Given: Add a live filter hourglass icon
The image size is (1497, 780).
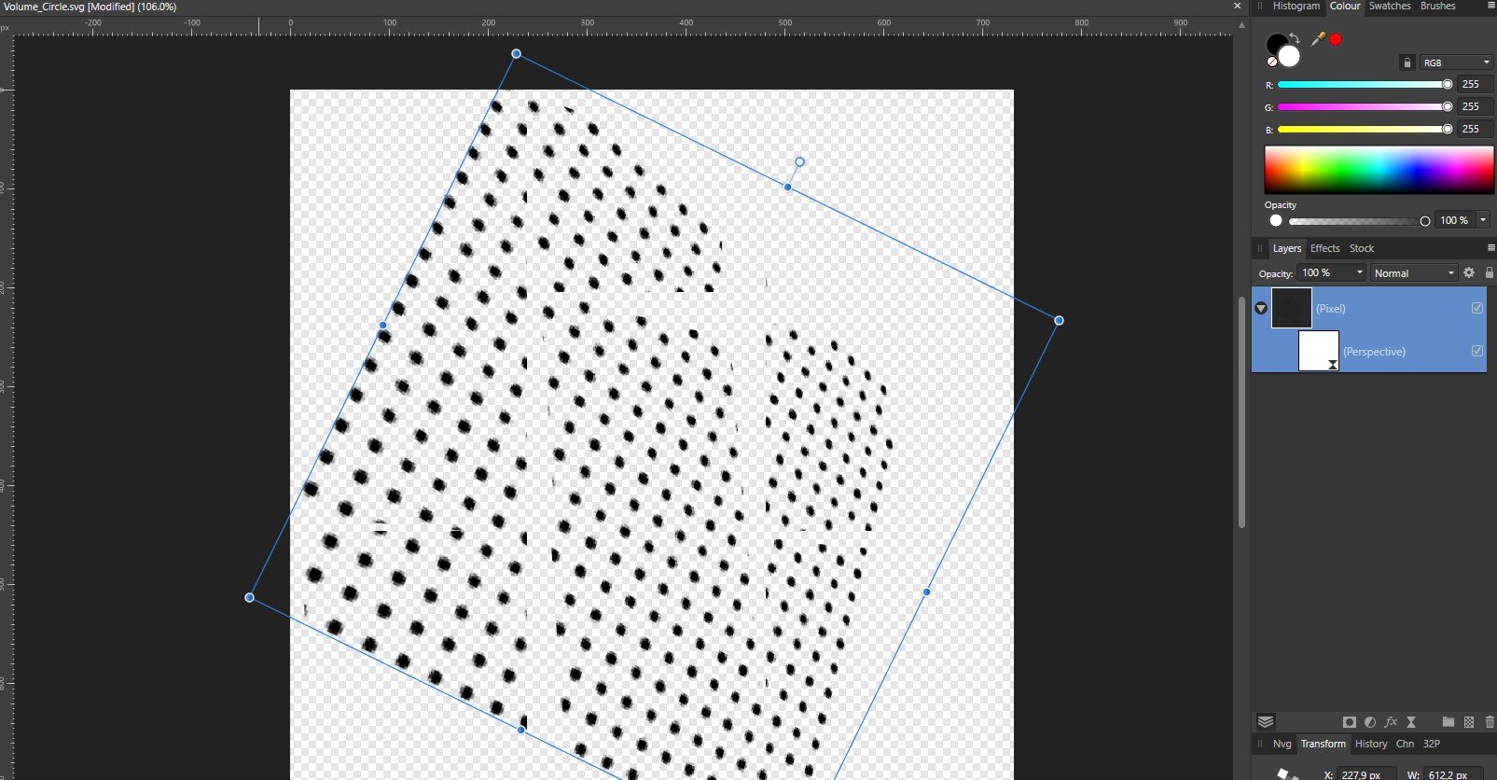Looking at the screenshot, I should 1411,722.
